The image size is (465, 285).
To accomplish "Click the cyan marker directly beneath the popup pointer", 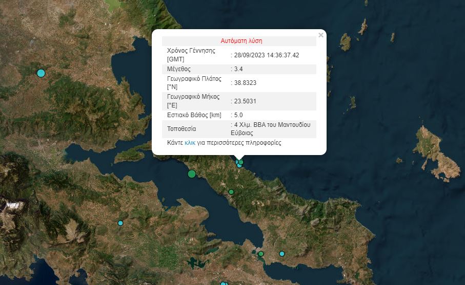I will 239,165.
